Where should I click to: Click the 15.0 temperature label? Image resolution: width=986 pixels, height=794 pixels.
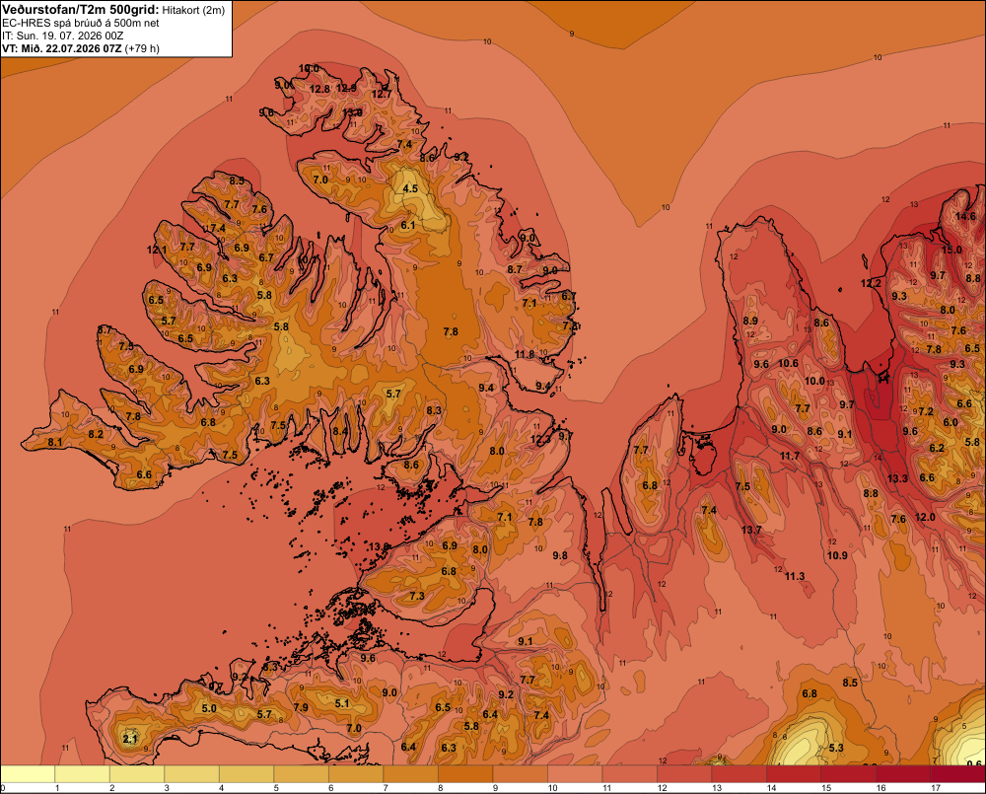pyautogui.click(x=951, y=250)
